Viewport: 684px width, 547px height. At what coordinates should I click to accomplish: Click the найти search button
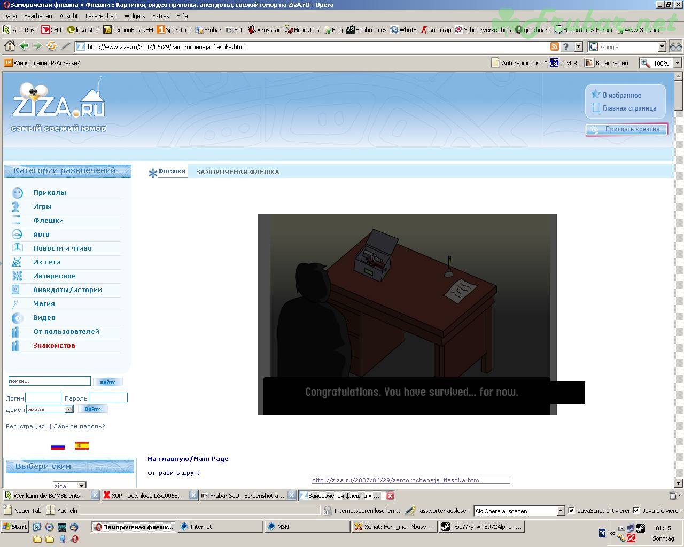tap(107, 382)
